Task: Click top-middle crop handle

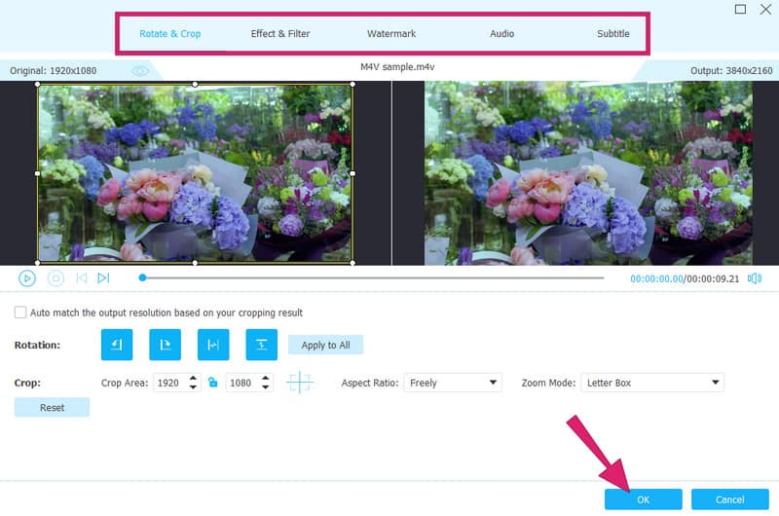Action: tap(196, 85)
